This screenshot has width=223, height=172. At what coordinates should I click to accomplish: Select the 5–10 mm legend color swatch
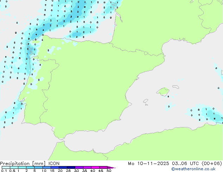click(38, 167)
